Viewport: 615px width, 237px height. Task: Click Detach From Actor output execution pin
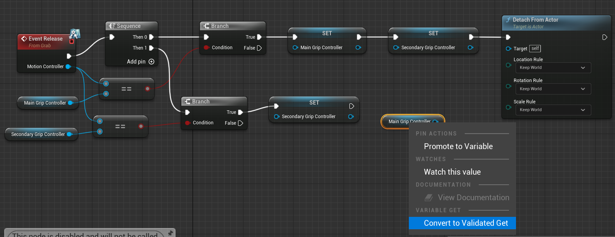coord(605,37)
